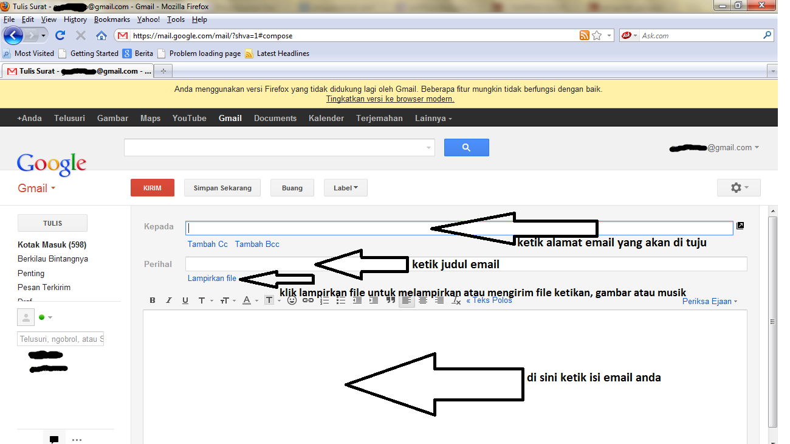Discard the draft with Buang
Viewport: 790px width, 444px height.
(292, 188)
